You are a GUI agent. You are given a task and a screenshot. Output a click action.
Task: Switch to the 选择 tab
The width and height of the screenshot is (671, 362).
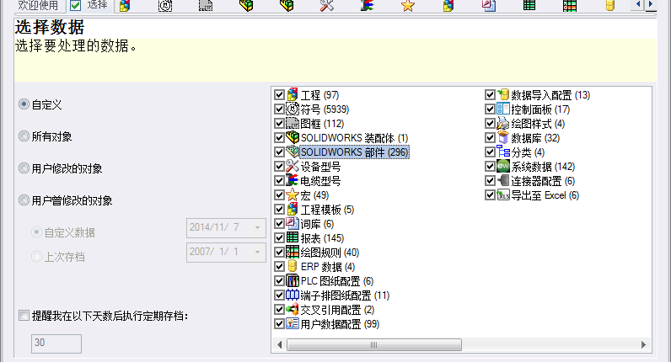click(x=89, y=5)
